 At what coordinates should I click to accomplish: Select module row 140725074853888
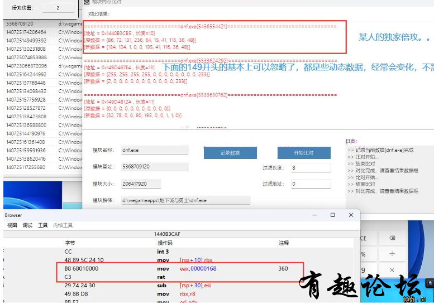[x=43, y=57]
